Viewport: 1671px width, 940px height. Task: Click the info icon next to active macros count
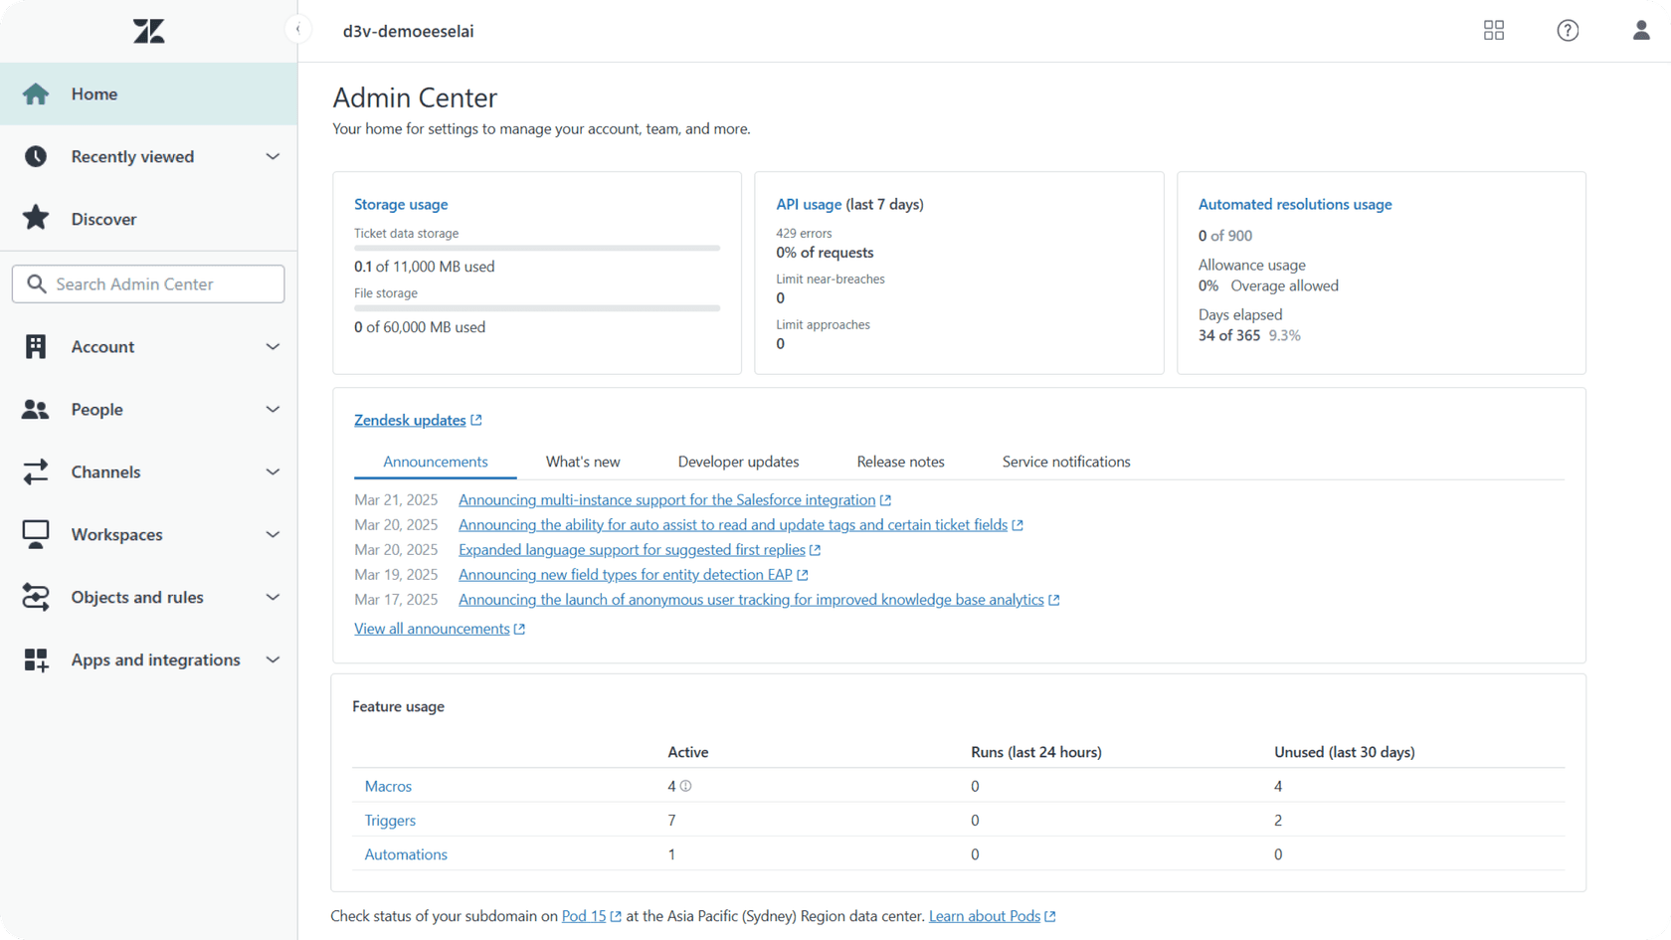(685, 786)
